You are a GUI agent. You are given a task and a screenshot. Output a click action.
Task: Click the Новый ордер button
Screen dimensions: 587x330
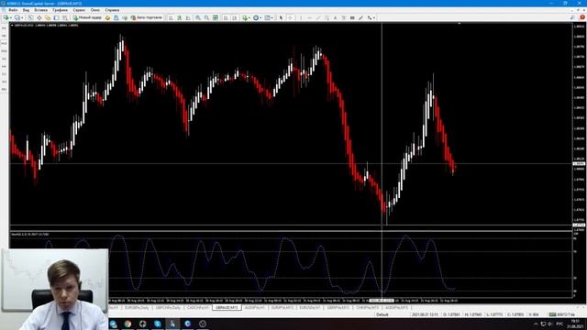click(x=88, y=17)
